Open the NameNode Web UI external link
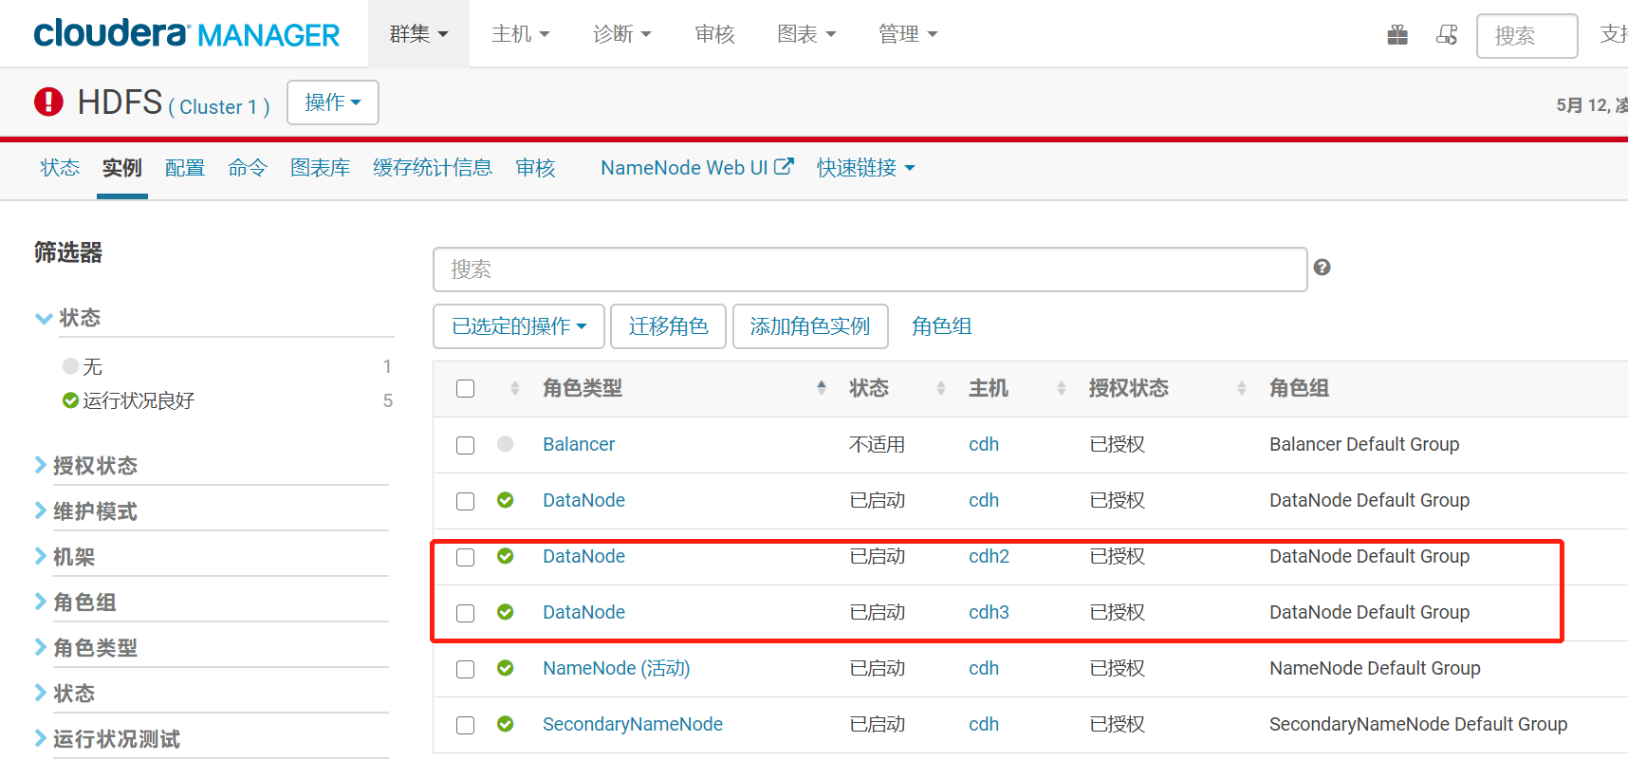 pyautogui.click(x=696, y=168)
